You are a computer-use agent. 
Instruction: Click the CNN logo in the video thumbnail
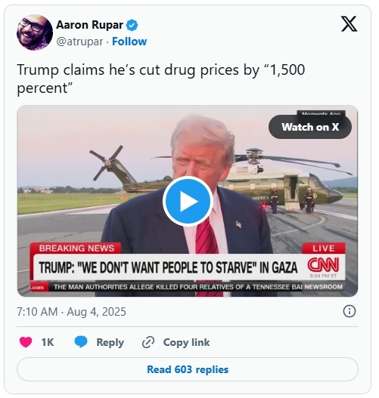[x=323, y=265]
